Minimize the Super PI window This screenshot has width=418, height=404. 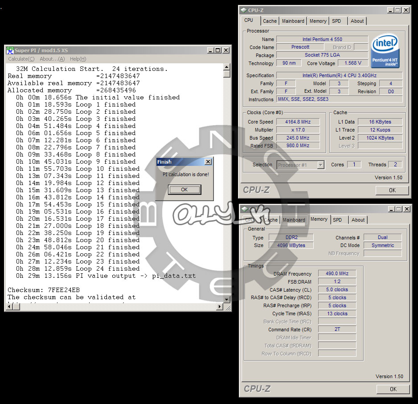[x=210, y=50]
